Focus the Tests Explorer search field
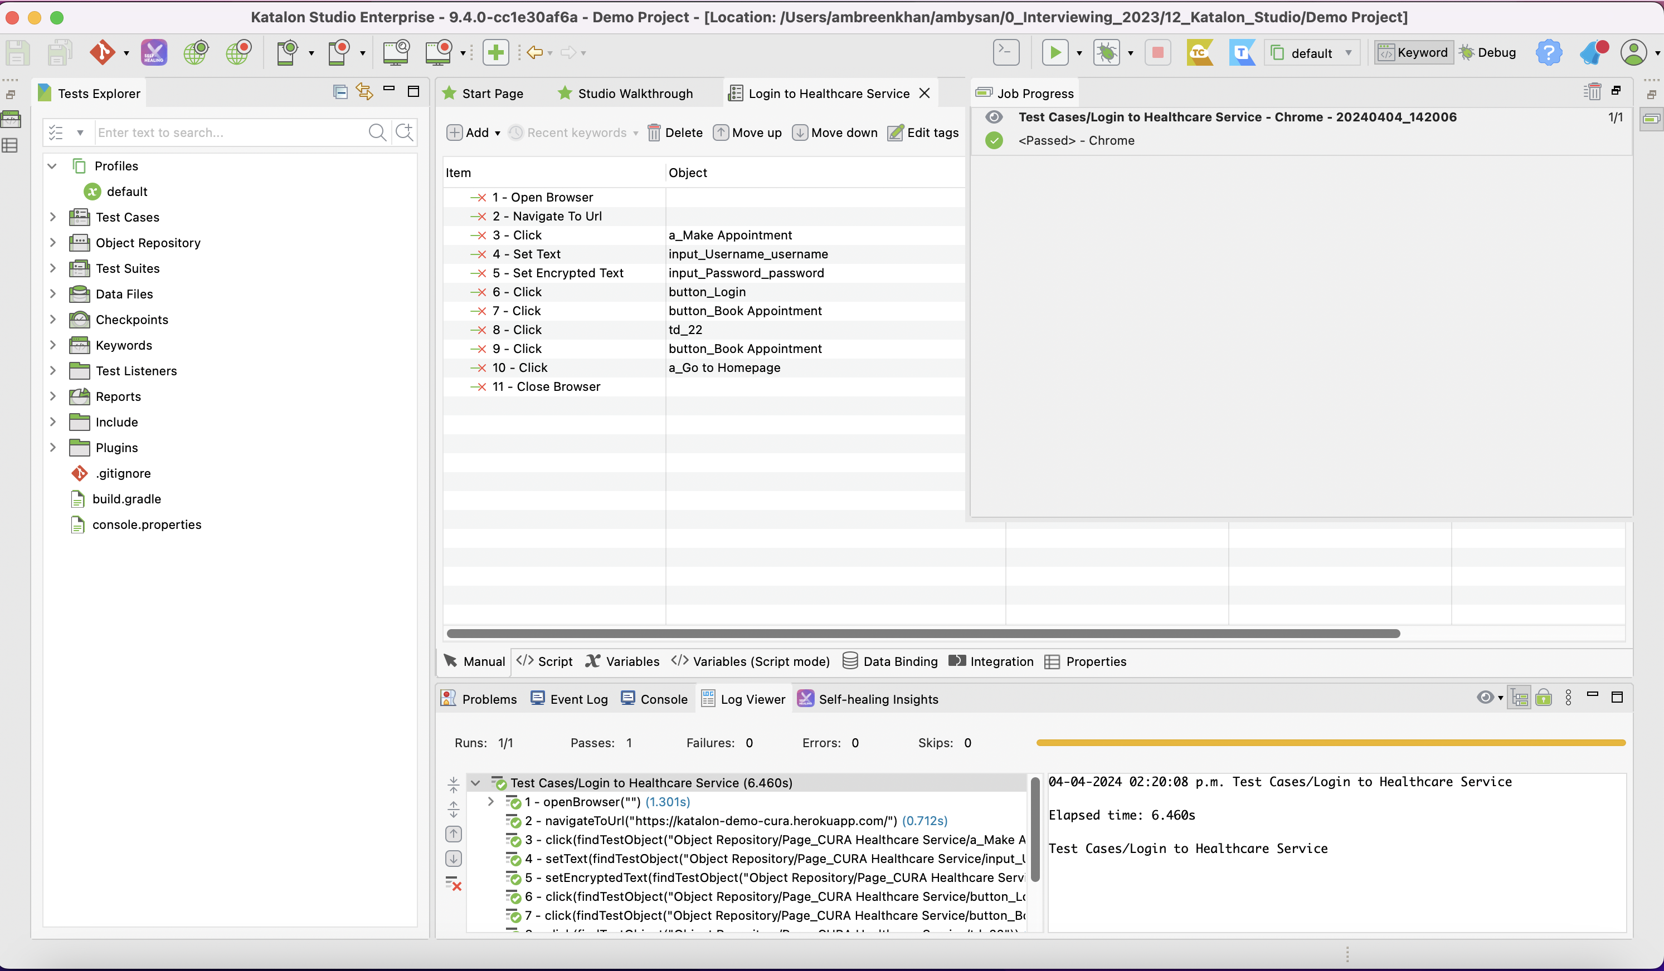1664x971 pixels. [228, 133]
